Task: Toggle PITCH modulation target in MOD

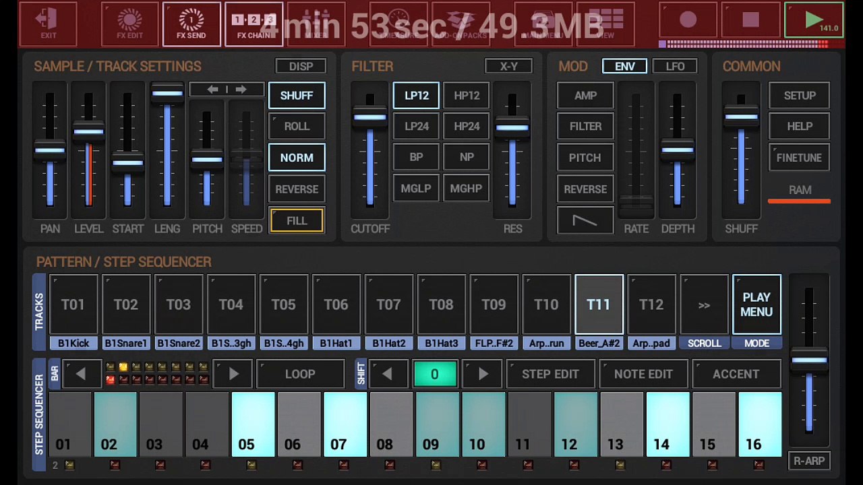Action: 585,158
